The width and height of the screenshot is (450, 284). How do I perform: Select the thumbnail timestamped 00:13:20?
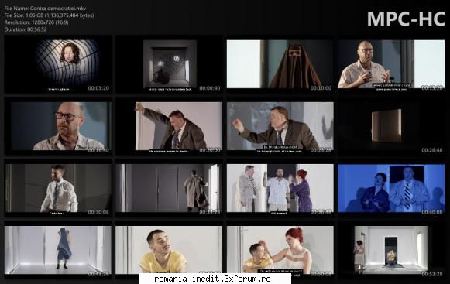(x=391, y=64)
